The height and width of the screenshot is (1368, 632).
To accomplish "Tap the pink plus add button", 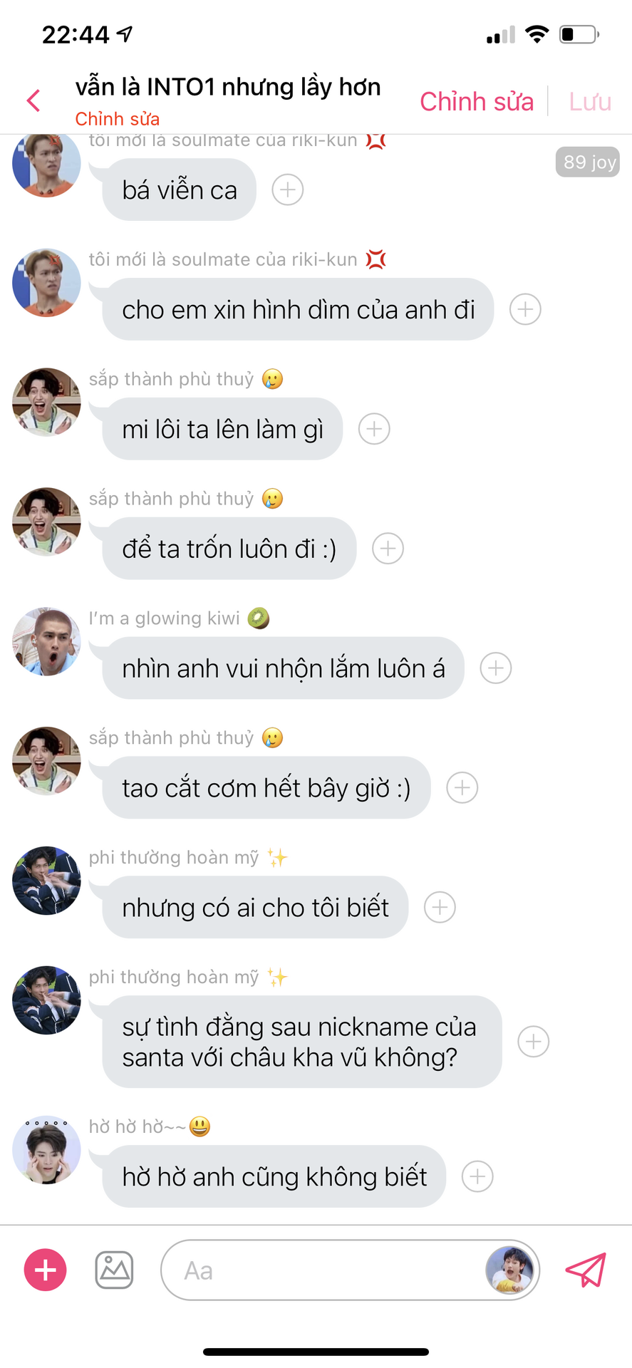I will coord(46,1270).
